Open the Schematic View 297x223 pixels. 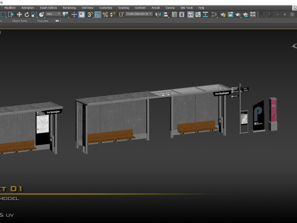click(205, 14)
